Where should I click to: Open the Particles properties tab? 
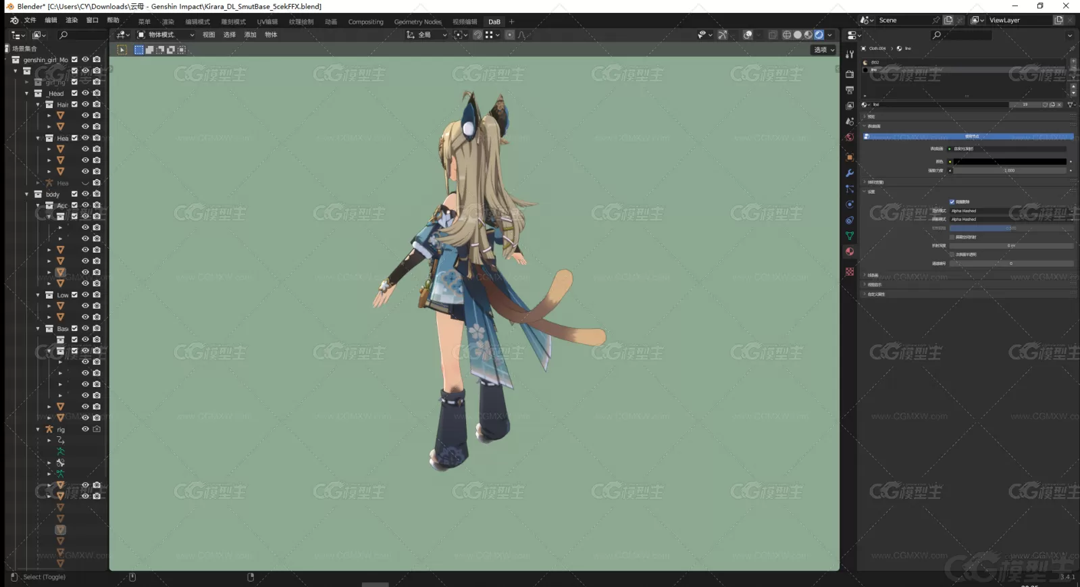click(x=850, y=189)
